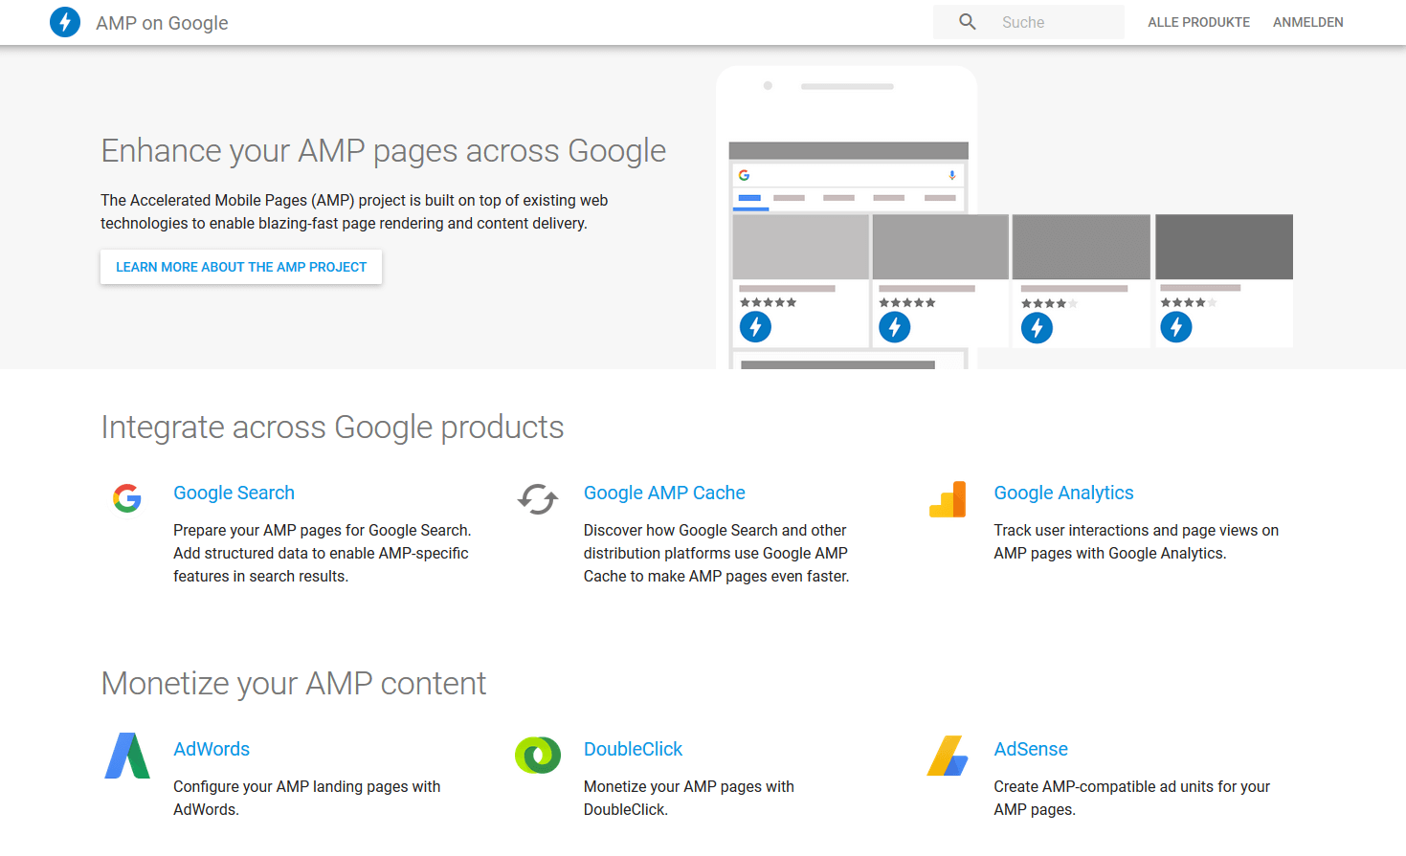This screenshot has height=856, width=1406.
Task: Click the 'Prepare your AMP pages' description
Action: pos(323,553)
